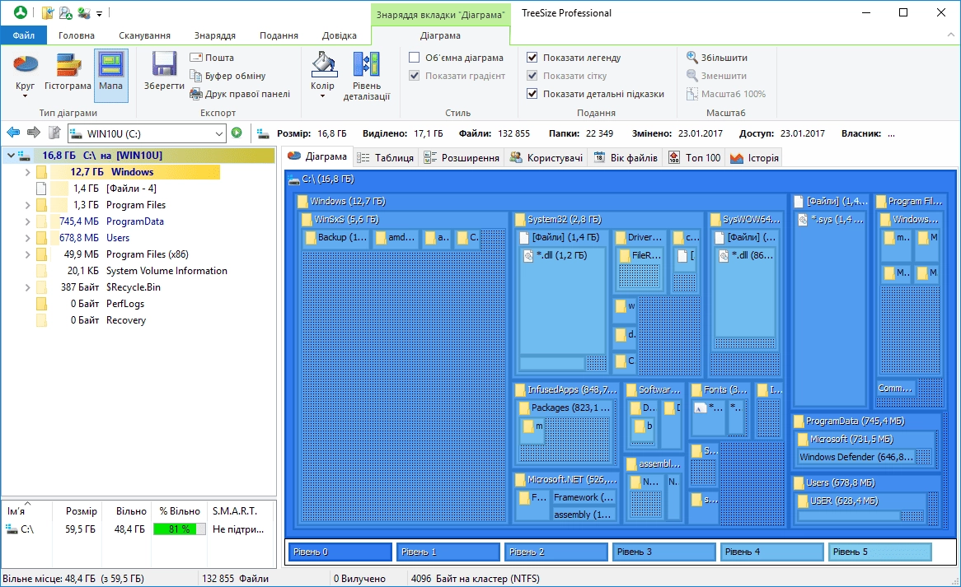Select Windows Defender treemap block

coord(856,457)
